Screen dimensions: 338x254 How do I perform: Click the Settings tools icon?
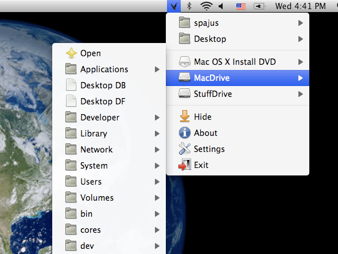[185, 149]
